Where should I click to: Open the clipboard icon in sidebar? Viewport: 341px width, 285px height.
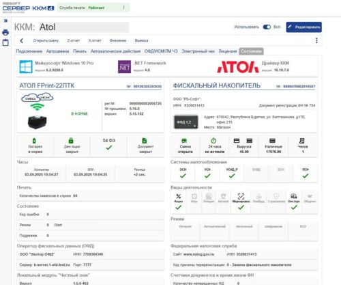pyautogui.click(x=5, y=42)
